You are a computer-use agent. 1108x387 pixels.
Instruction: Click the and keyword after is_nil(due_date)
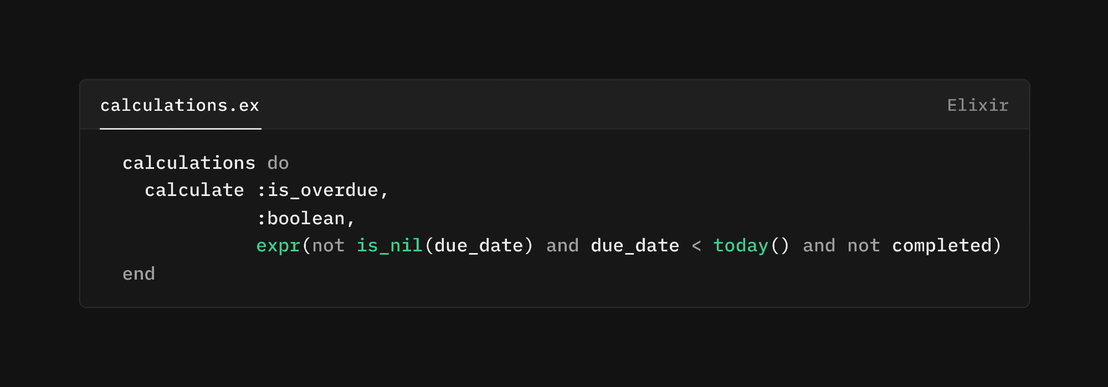[x=562, y=245]
